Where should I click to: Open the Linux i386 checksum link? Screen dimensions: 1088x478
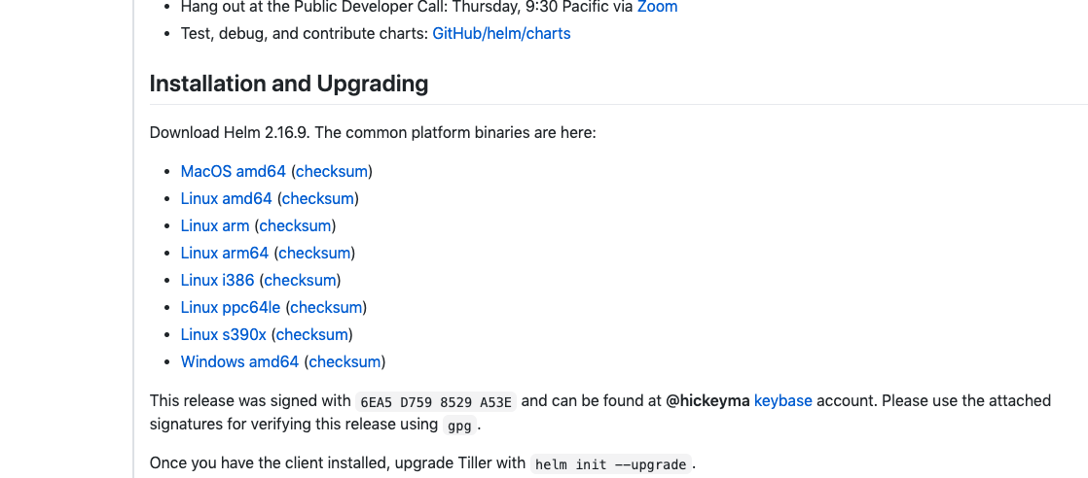(x=301, y=280)
